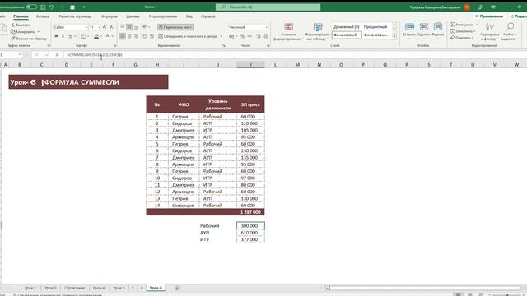Click Условное форматирование icon
The image size is (527, 296).
click(x=289, y=27)
